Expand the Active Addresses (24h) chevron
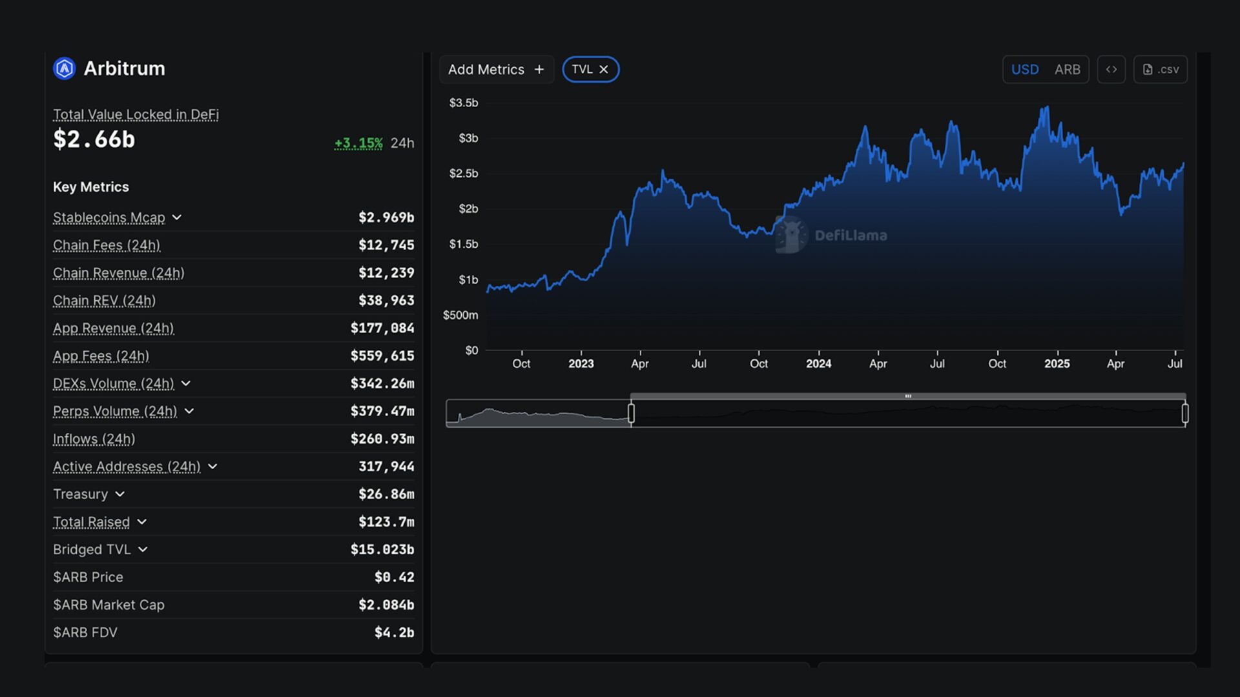 [x=212, y=467]
